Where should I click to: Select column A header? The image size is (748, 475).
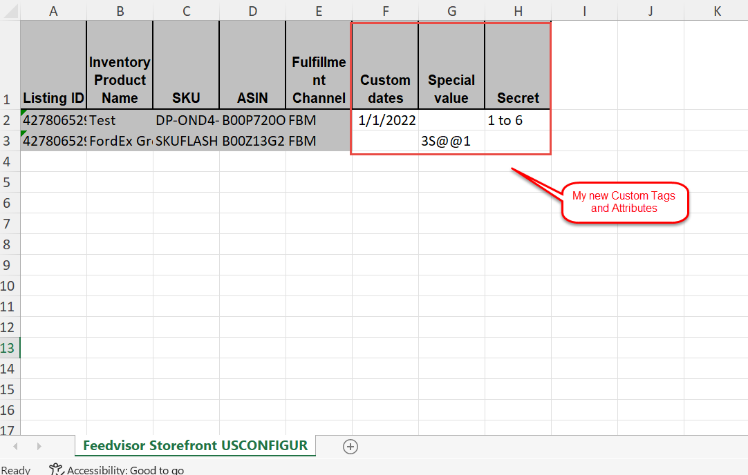coord(53,10)
